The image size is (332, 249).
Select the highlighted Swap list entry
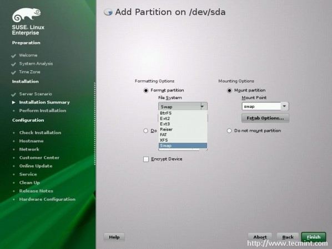point(183,146)
